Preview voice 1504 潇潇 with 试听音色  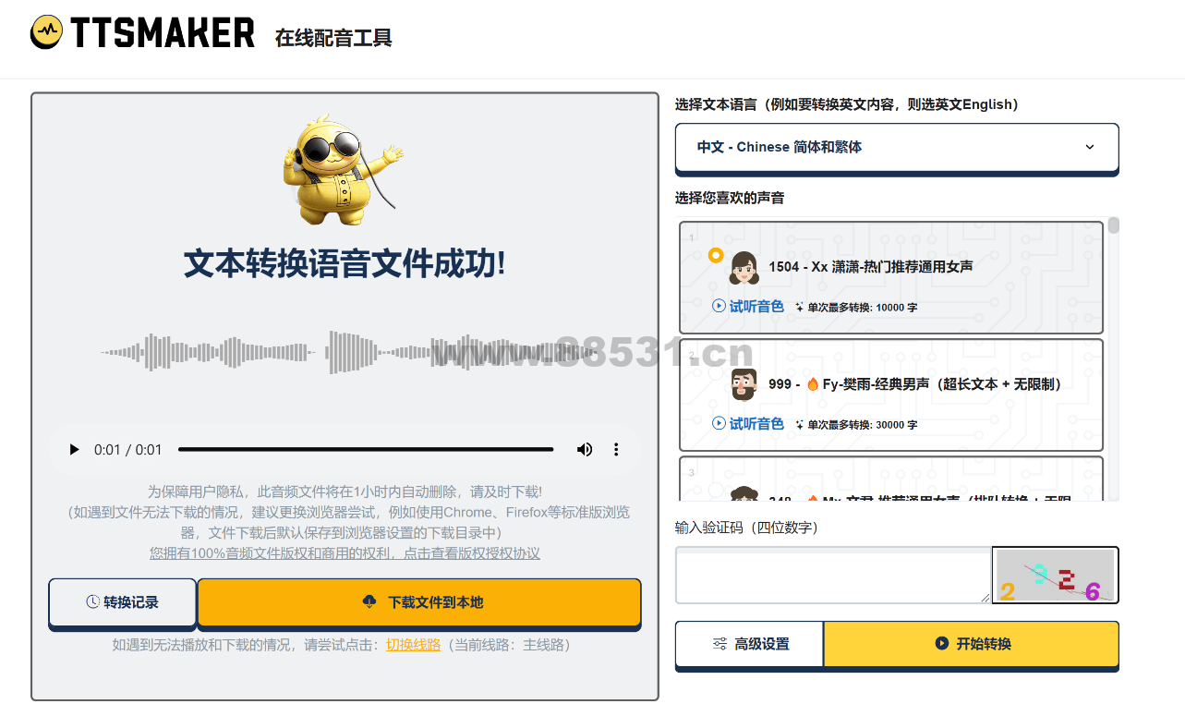click(x=748, y=306)
